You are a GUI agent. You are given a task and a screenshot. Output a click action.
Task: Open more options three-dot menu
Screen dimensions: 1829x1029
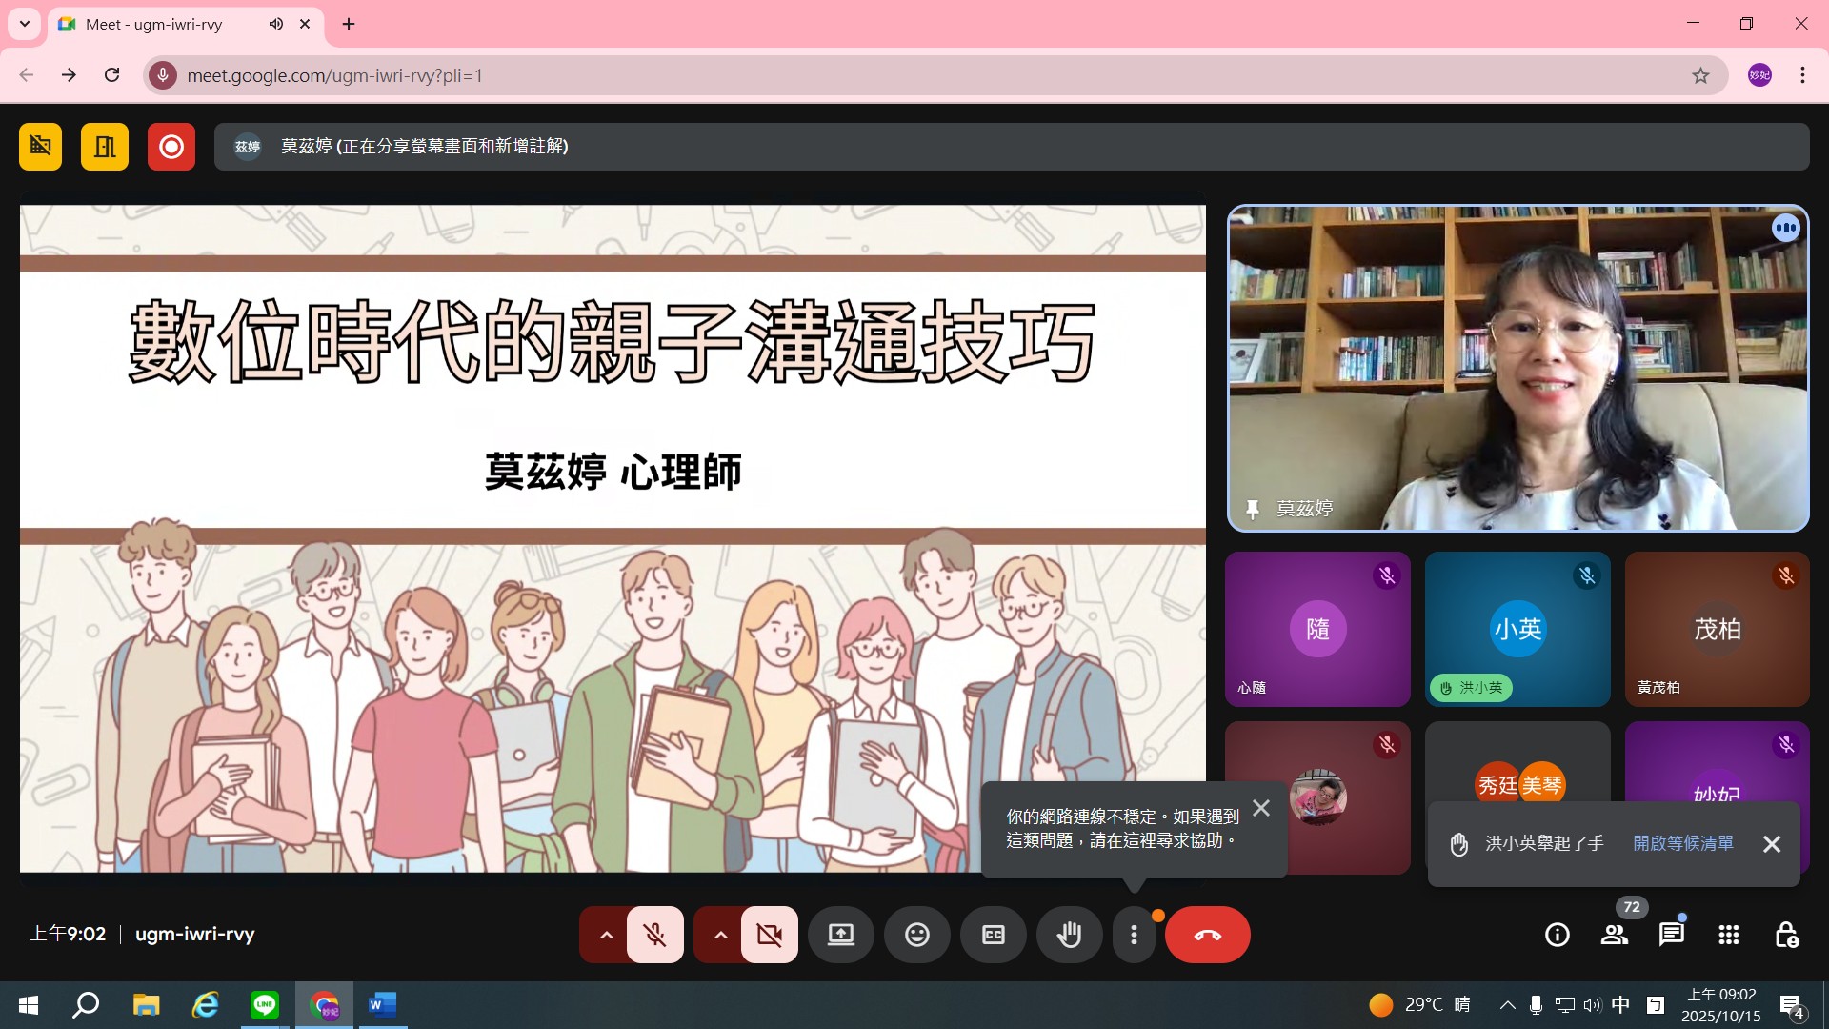(1134, 935)
